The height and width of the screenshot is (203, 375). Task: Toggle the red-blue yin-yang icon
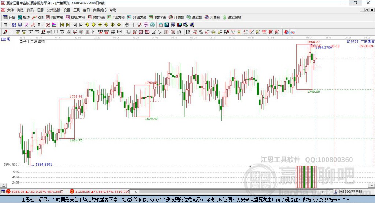286,32
